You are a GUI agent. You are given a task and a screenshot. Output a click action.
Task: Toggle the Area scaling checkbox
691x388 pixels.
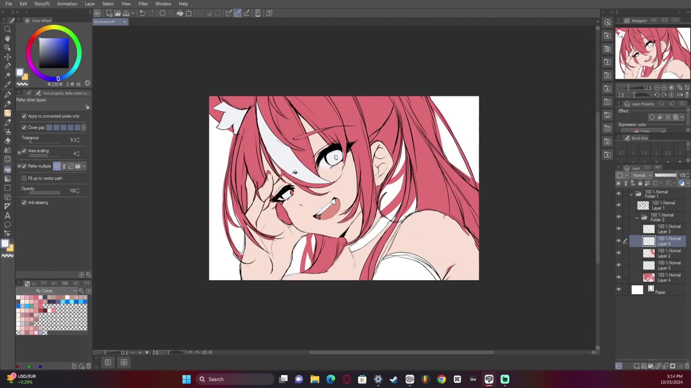coord(24,151)
